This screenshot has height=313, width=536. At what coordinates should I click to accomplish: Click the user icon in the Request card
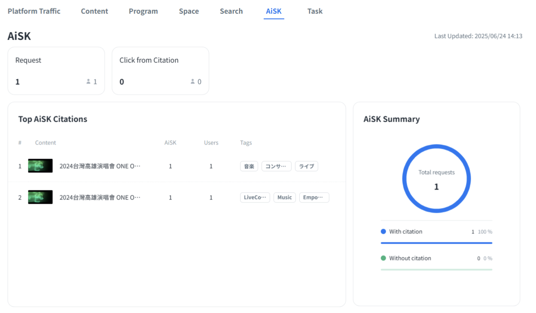point(88,82)
